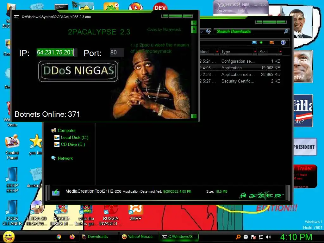Click the 9/26/2022 4:05 PM date modified value
This screenshot has height=243, width=324.
[x=177, y=191]
